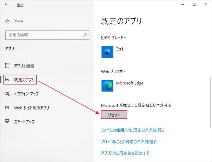The image size is (212, 162).
Task: Open the アプリと機能 menu item
Action: 24,66
